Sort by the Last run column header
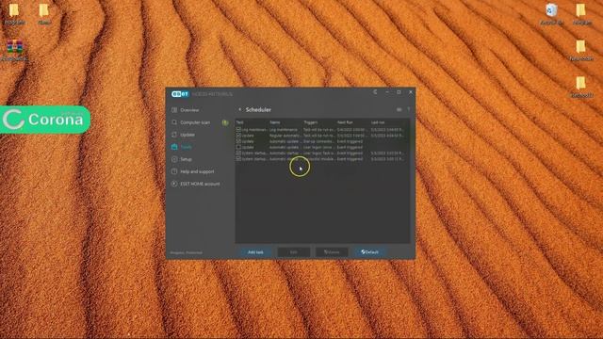 378,122
